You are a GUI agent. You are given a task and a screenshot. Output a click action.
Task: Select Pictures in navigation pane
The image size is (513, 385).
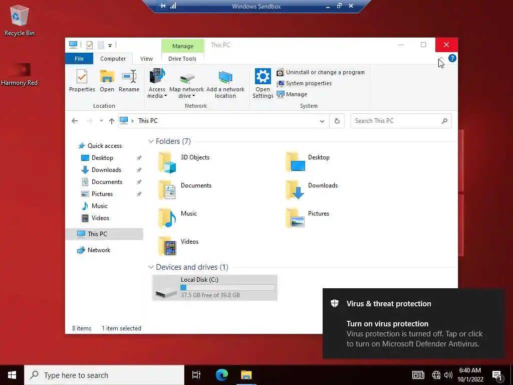97,194
